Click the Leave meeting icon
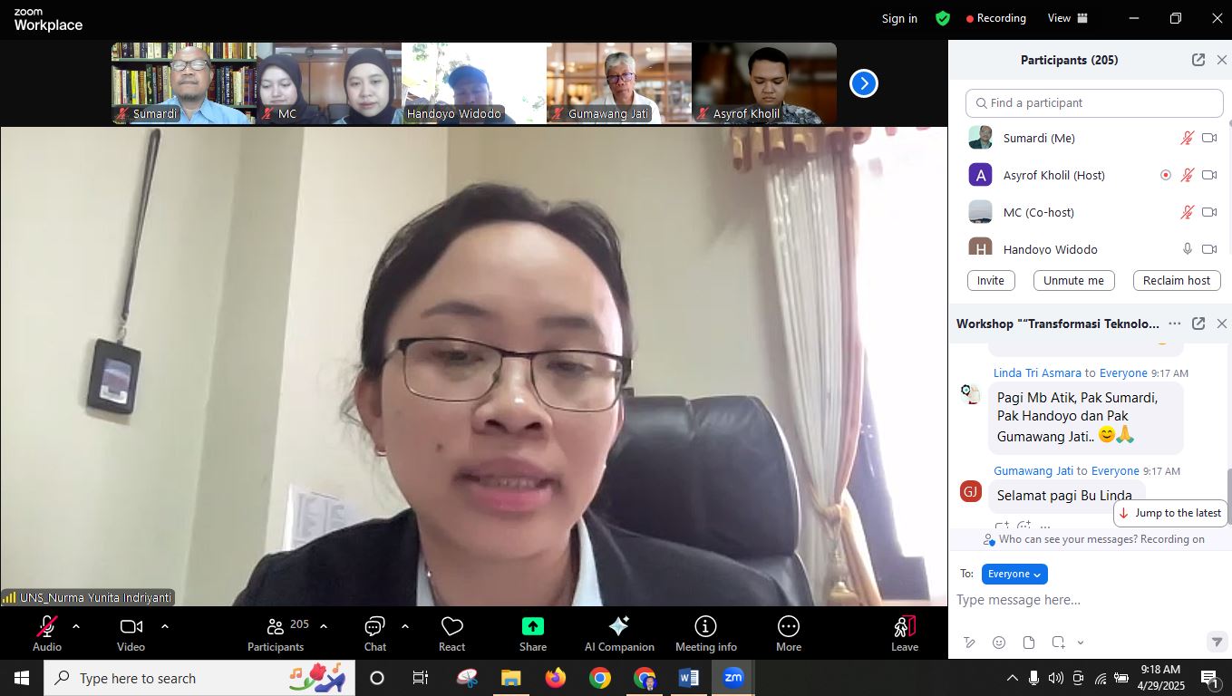Image resolution: width=1232 pixels, height=696 pixels. pos(904,627)
